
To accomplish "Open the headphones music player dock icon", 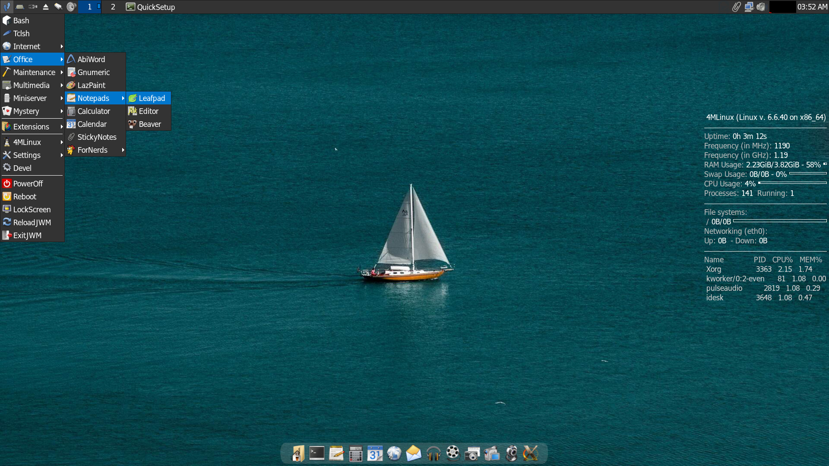I will point(433,453).
